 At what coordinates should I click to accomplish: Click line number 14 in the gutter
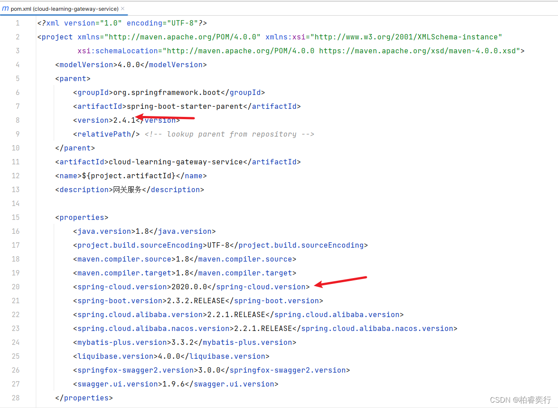pyautogui.click(x=15, y=203)
